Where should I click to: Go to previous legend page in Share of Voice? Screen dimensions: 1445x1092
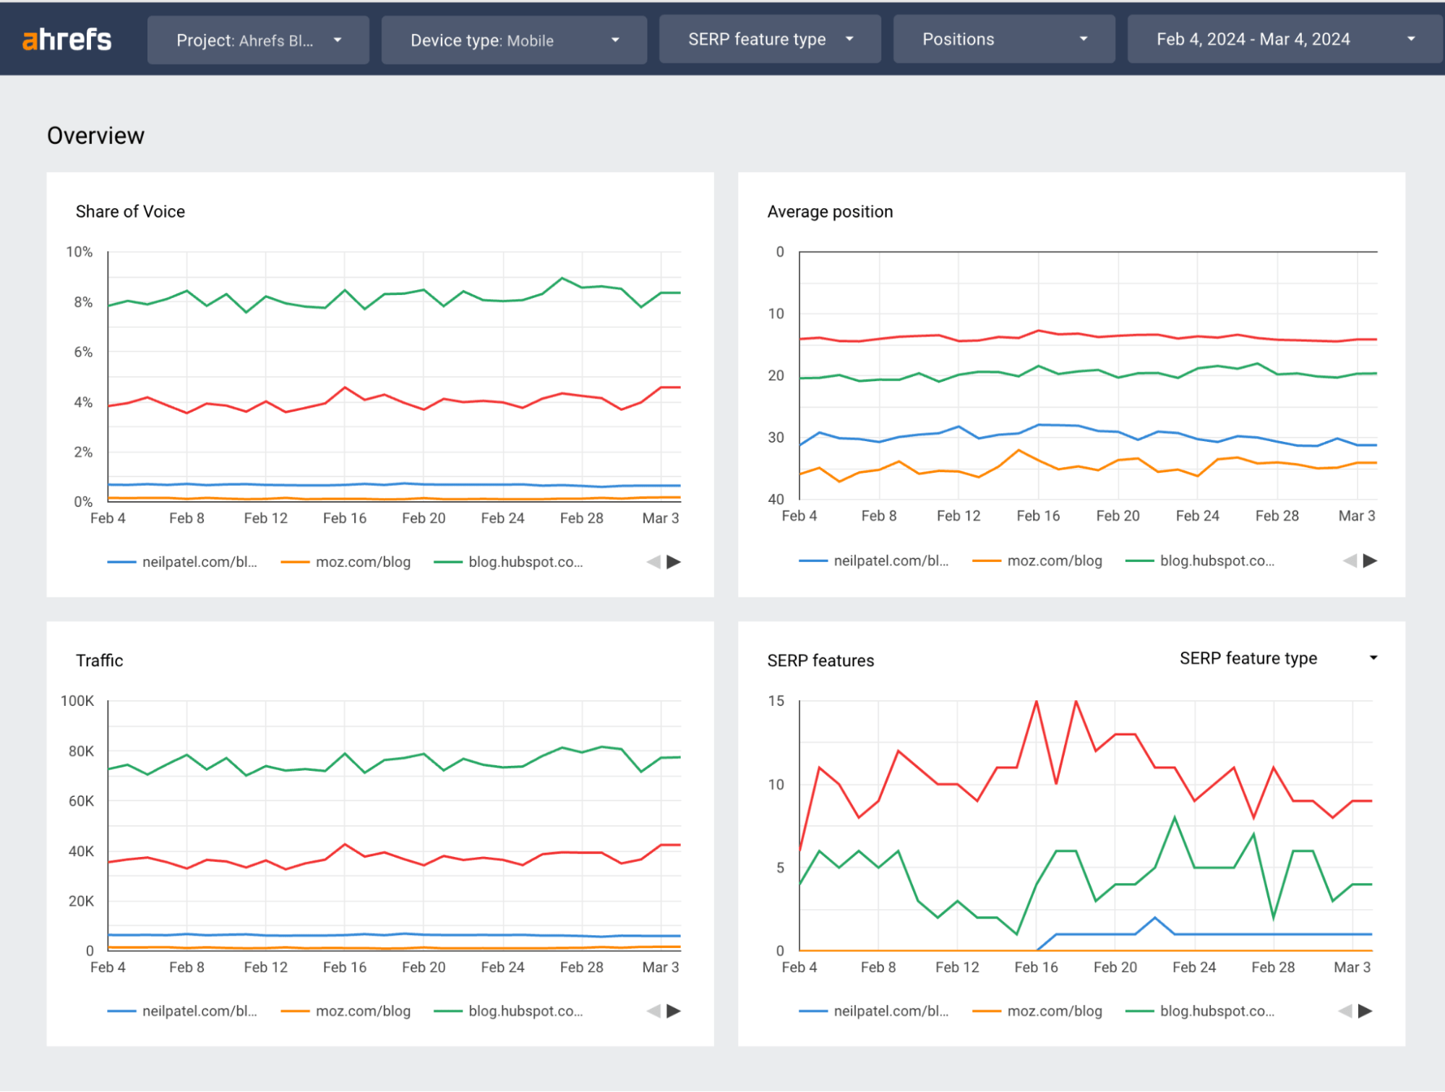click(653, 562)
